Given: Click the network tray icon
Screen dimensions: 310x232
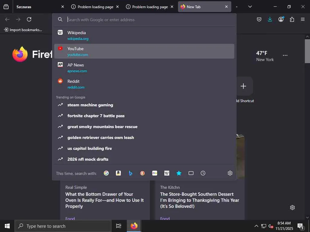Looking at the screenshot, I should tap(264, 226).
